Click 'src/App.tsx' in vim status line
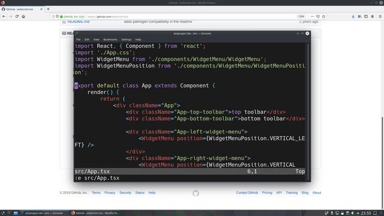The height and width of the screenshot is (216, 384). pyautogui.click(x=92, y=172)
